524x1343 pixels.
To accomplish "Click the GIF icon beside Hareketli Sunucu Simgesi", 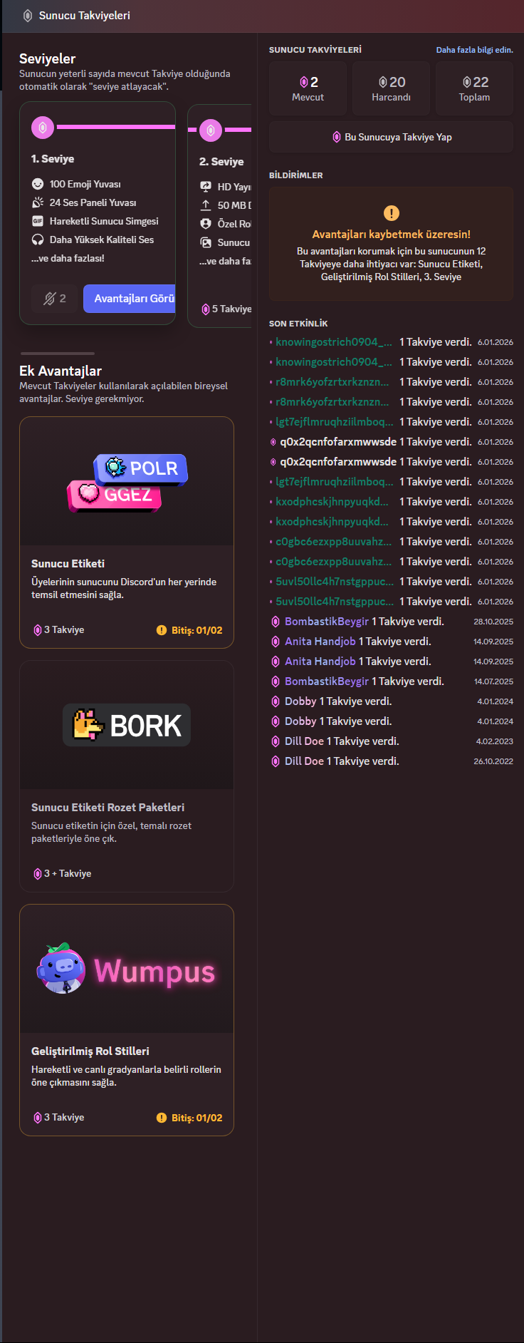I will [38, 221].
